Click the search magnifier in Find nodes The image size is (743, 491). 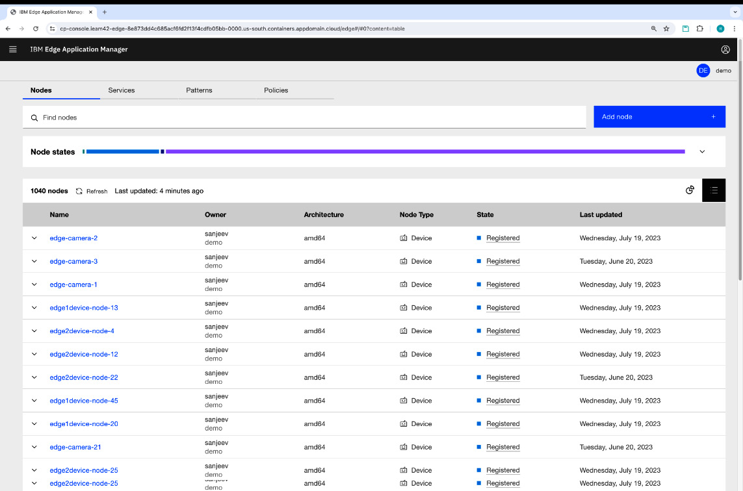pyautogui.click(x=34, y=118)
